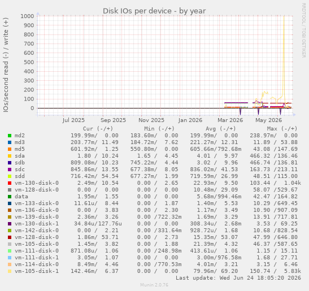The image size is (309, 291).
Task: Click the 'Max (-/+)' column header
Action: click(x=282, y=128)
